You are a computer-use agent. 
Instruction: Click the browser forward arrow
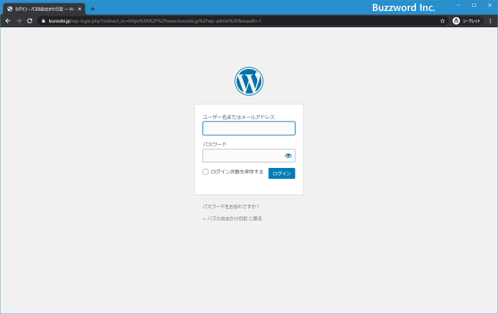pyautogui.click(x=18, y=21)
